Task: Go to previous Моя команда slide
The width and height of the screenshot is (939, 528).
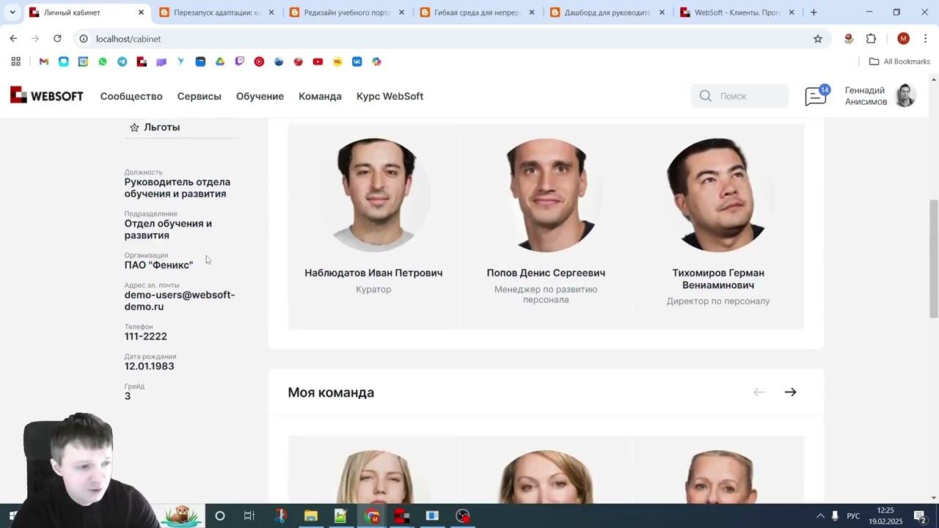Action: 759,392
